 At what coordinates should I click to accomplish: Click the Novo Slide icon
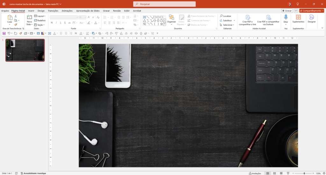pyautogui.click(x=29, y=18)
